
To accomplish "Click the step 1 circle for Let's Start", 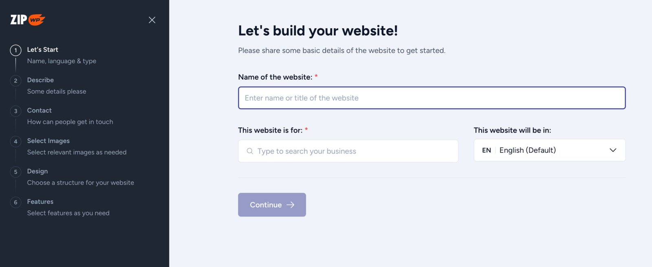I will pyautogui.click(x=15, y=50).
